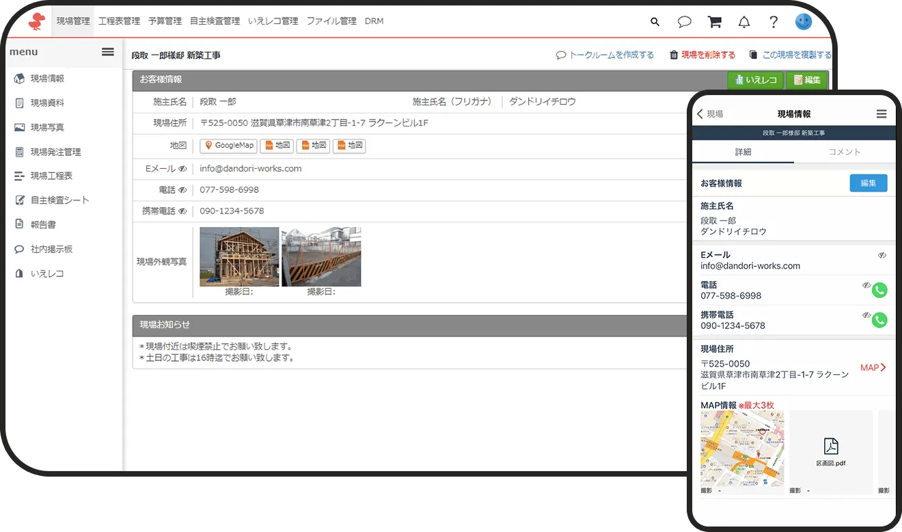Click the search magnifier icon in header
This screenshot has height=532, width=902.
pos(655,22)
